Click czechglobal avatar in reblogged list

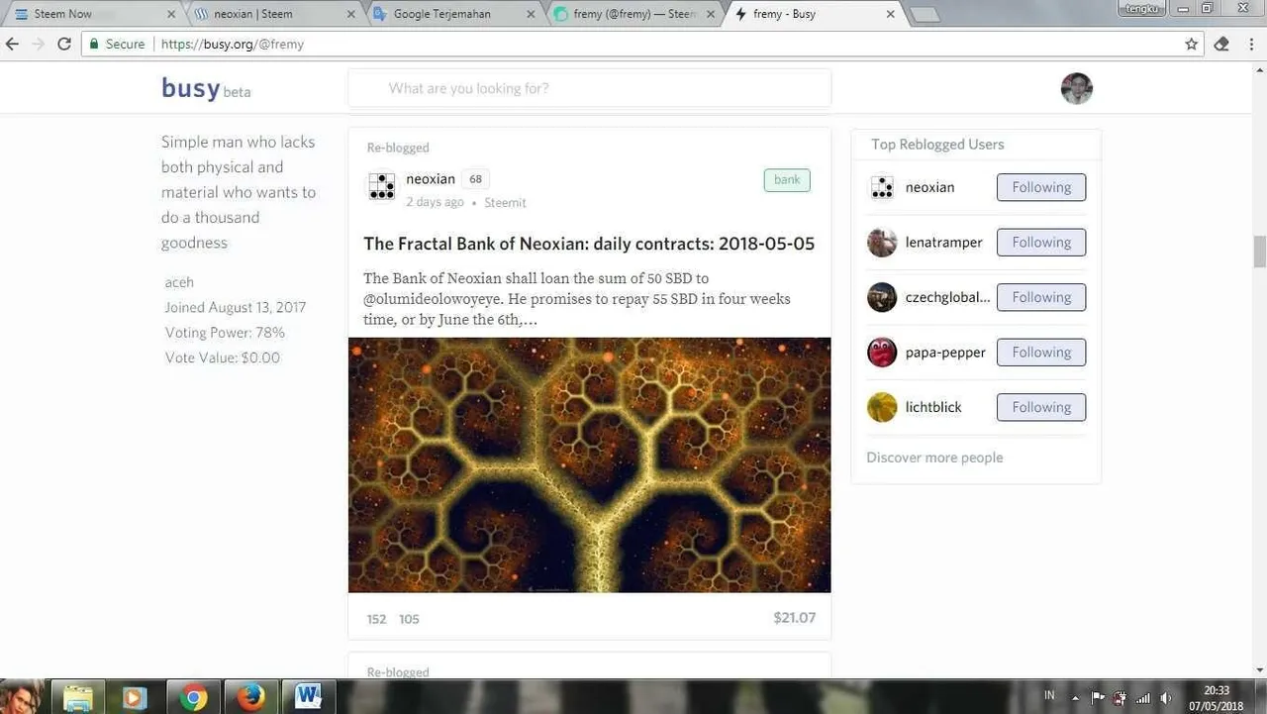pos(881,297)
